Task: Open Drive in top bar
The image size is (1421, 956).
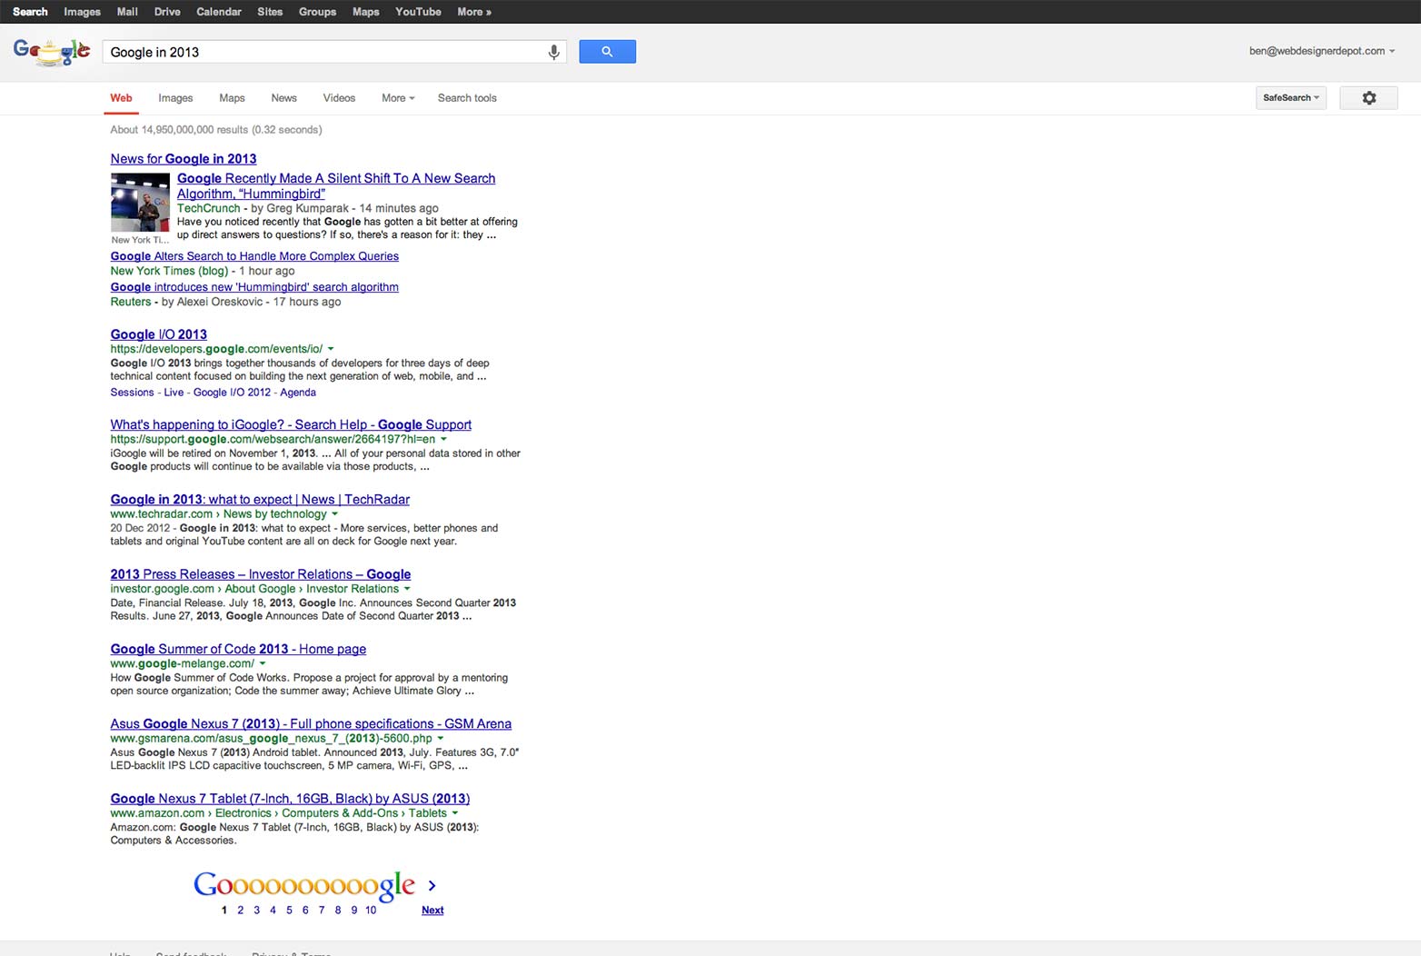Action: [x=167, y=12]
